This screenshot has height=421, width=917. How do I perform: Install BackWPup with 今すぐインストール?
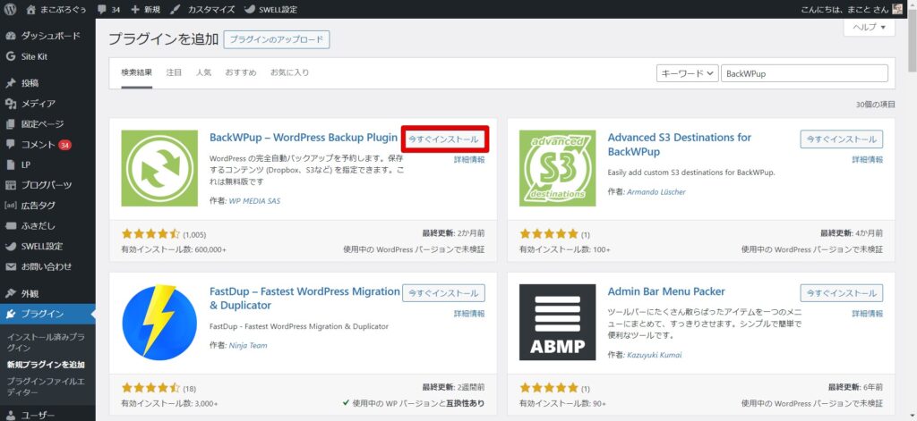point(443,139)
